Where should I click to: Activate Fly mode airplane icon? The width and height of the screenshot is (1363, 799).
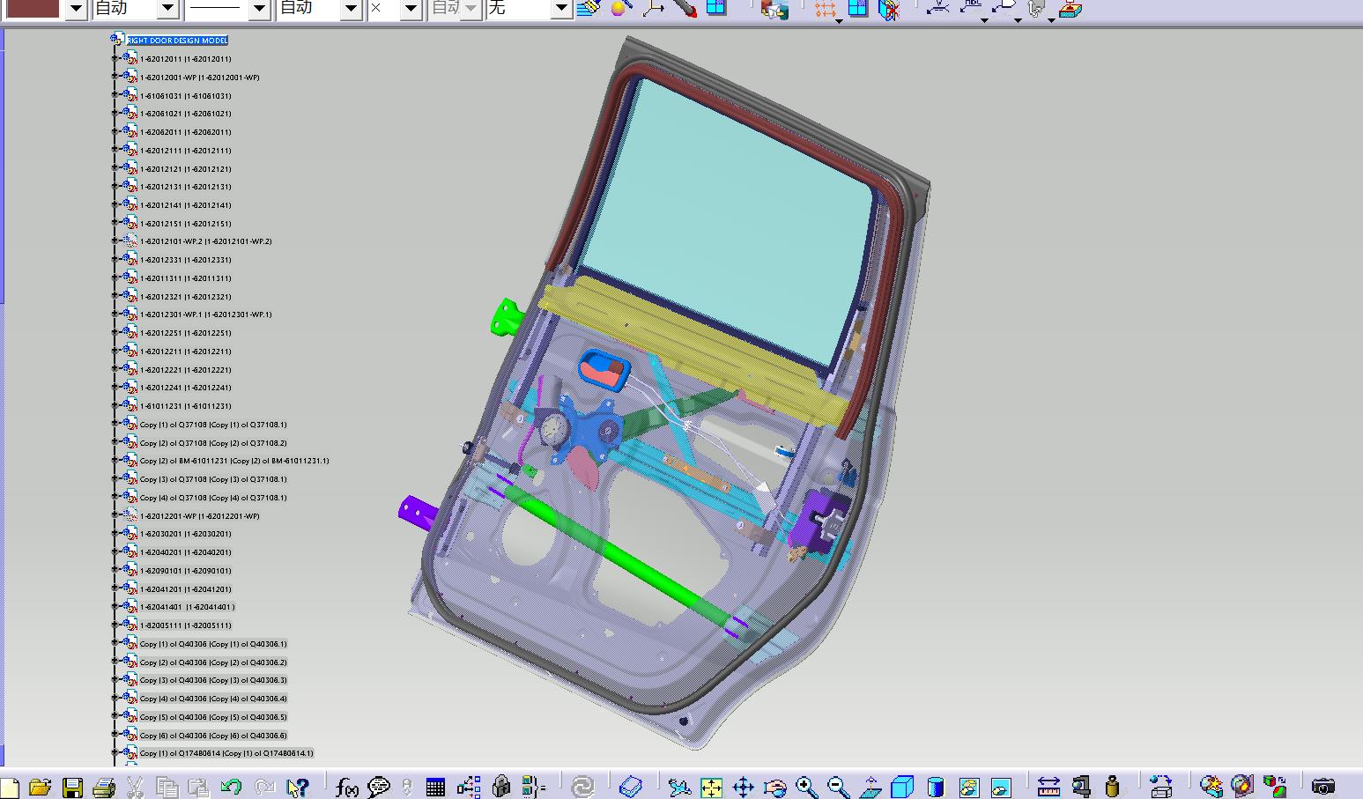tap(678, 786)
